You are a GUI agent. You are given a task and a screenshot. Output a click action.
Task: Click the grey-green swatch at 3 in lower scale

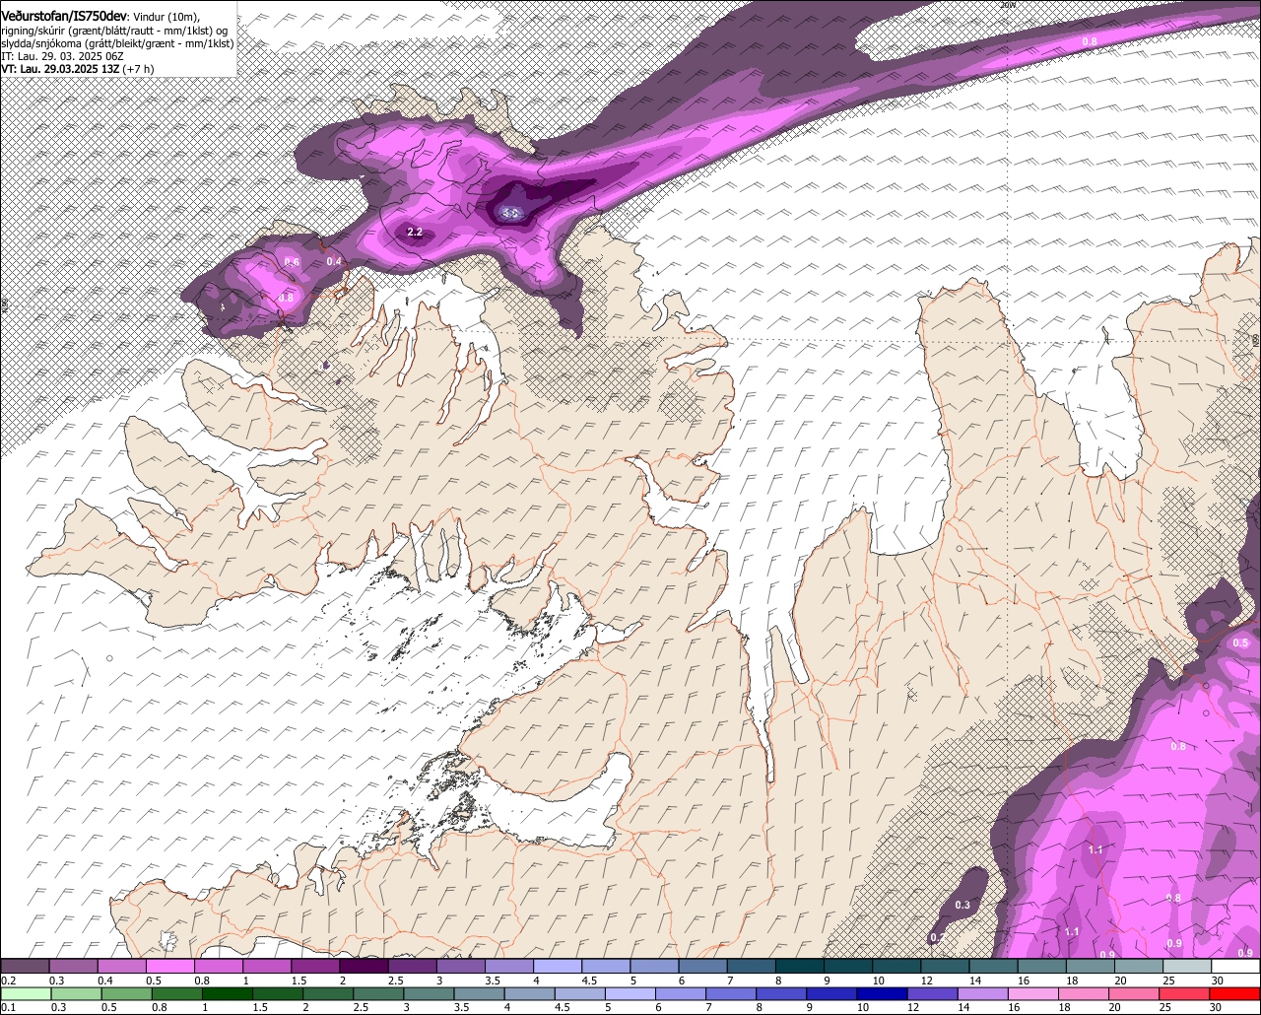(x=429, y=993)
